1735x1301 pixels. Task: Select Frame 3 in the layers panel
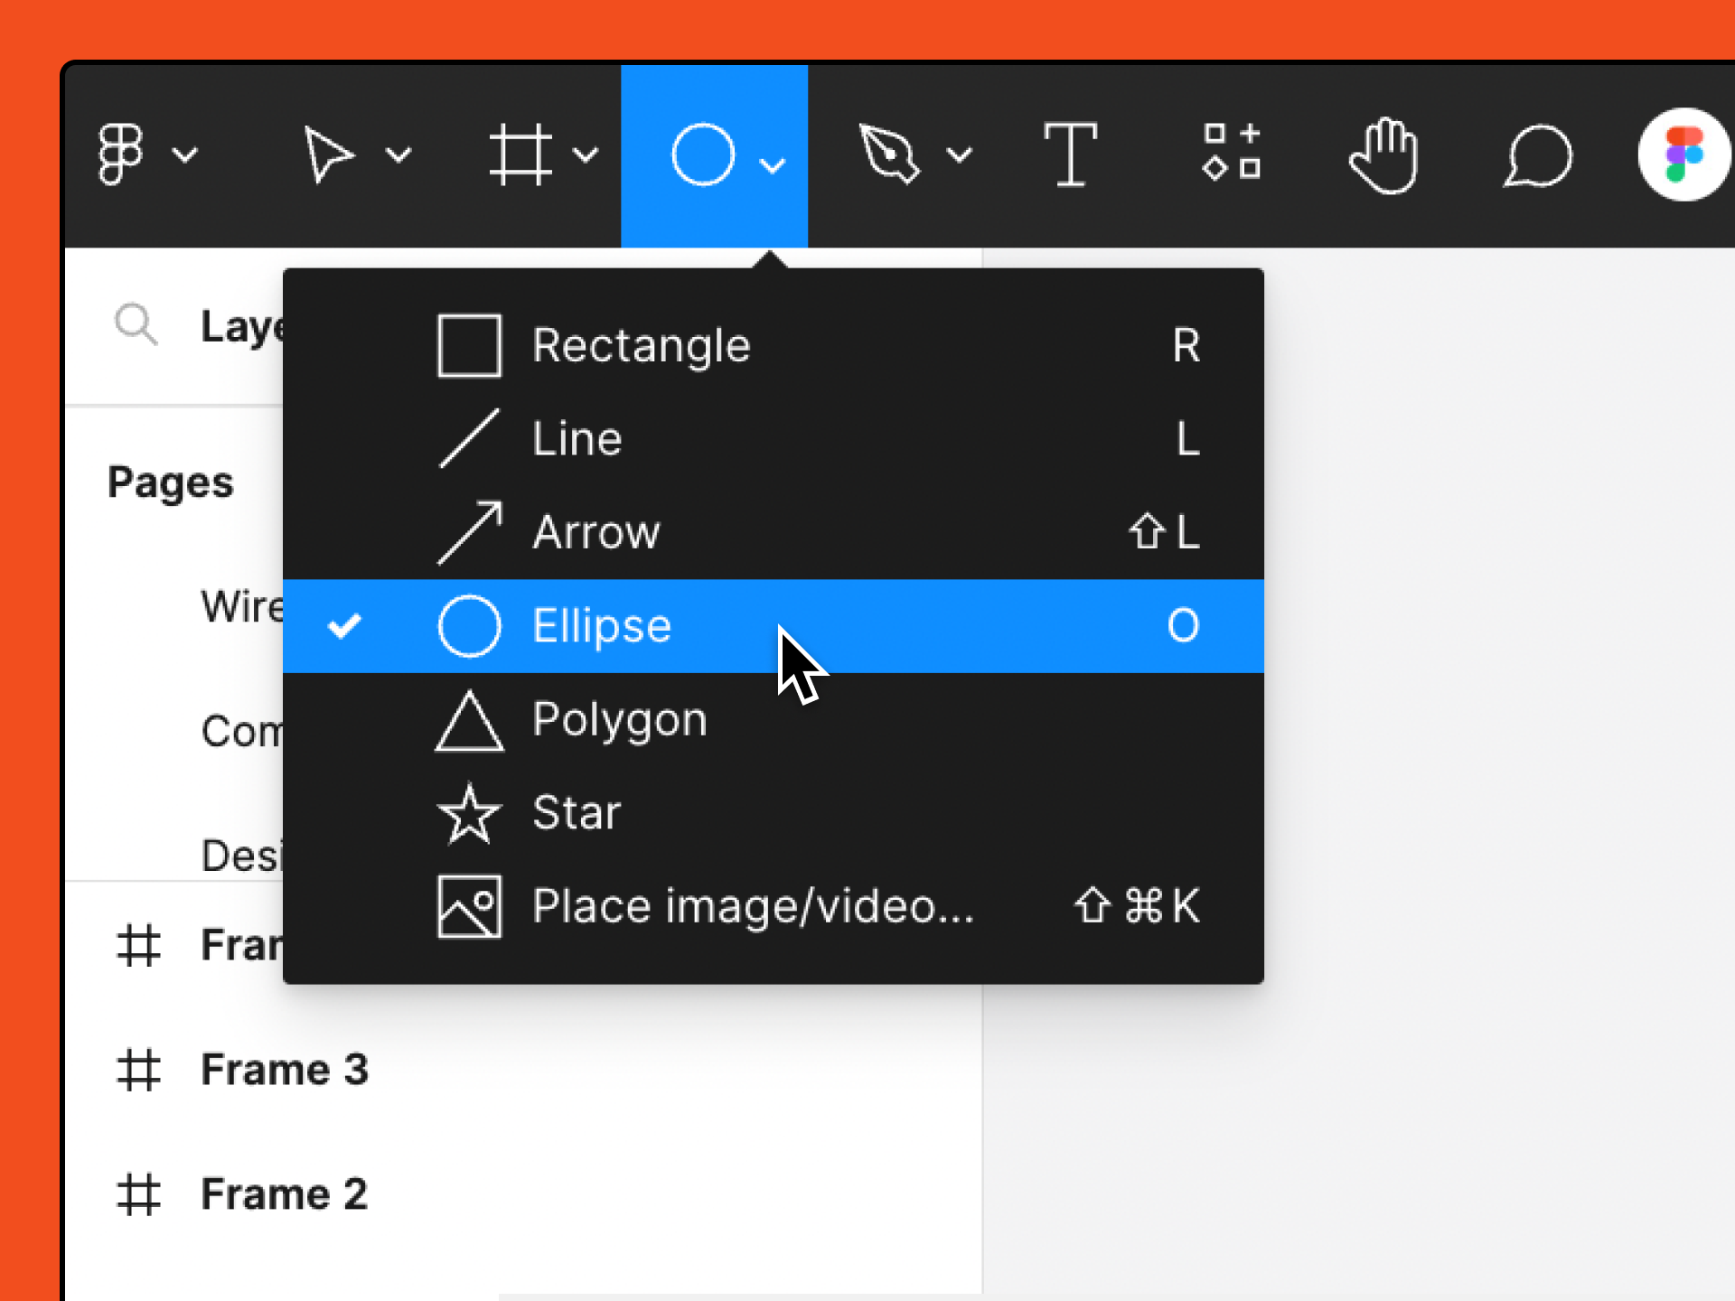pyautogui.click(x=285, y=1070)
